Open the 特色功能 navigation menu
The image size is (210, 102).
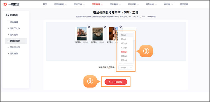click(151, 4)
